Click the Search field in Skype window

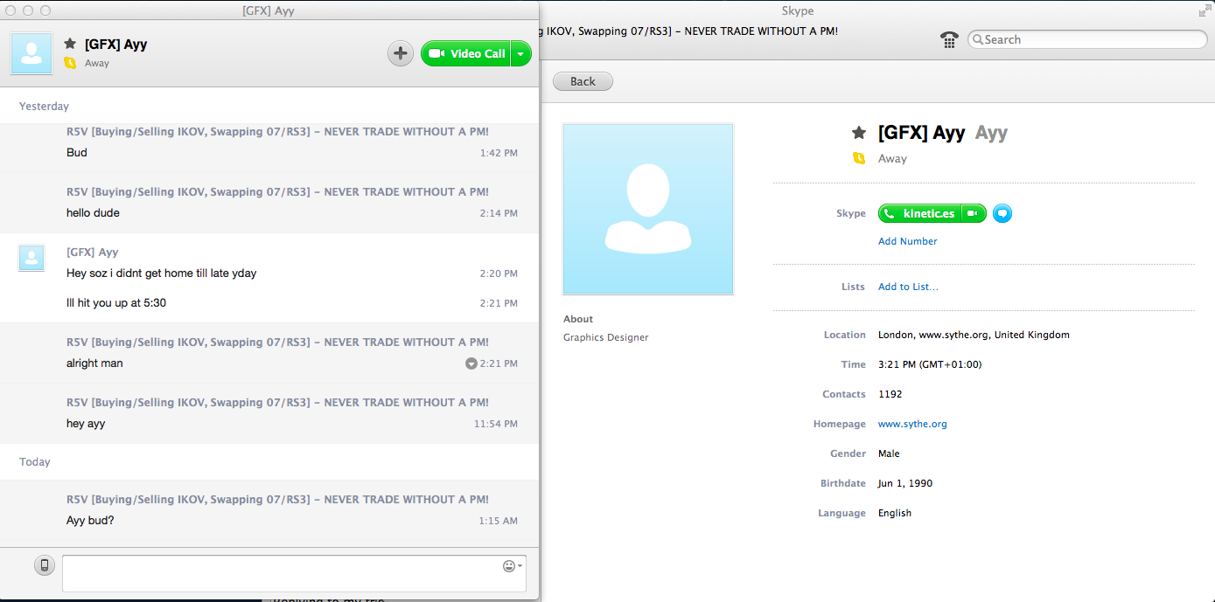tap(1087, 39)
